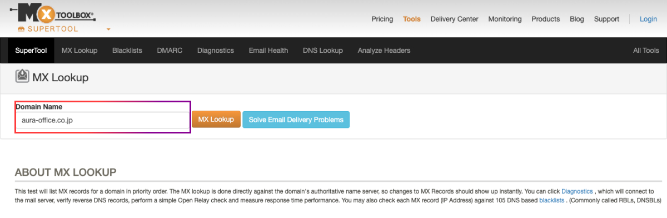Click the Login link

pos(648,19)
